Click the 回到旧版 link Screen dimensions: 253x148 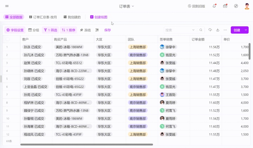(196, 6)
